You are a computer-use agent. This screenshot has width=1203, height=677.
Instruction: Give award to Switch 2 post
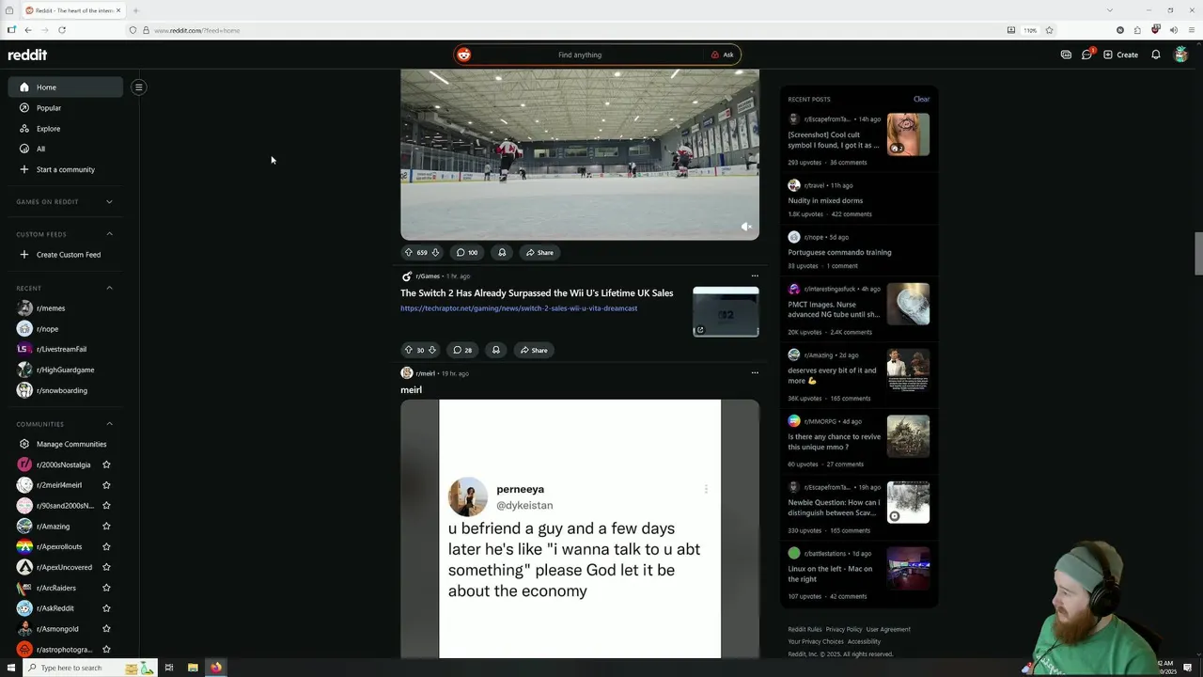496,350
